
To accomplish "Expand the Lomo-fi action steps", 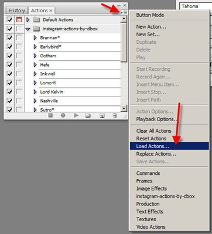I will tap(35, 82).
